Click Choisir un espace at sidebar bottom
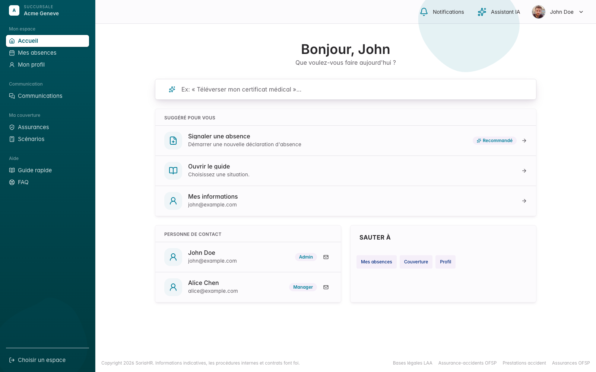Screen dimensions: 596x372 point(47,360)
